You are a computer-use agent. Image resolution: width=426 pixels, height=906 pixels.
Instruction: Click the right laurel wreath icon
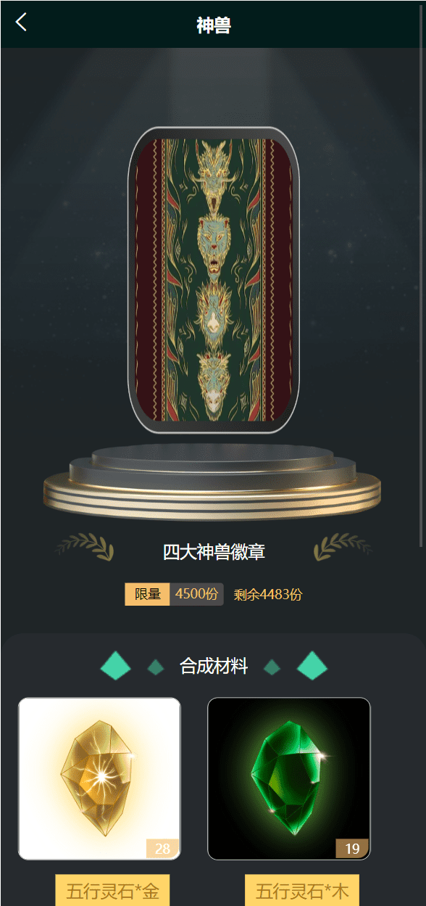click(x=343, y=547)
